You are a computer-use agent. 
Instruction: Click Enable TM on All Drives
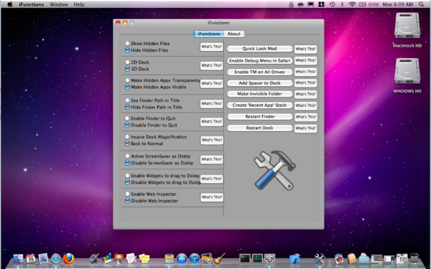click(260, 72)
